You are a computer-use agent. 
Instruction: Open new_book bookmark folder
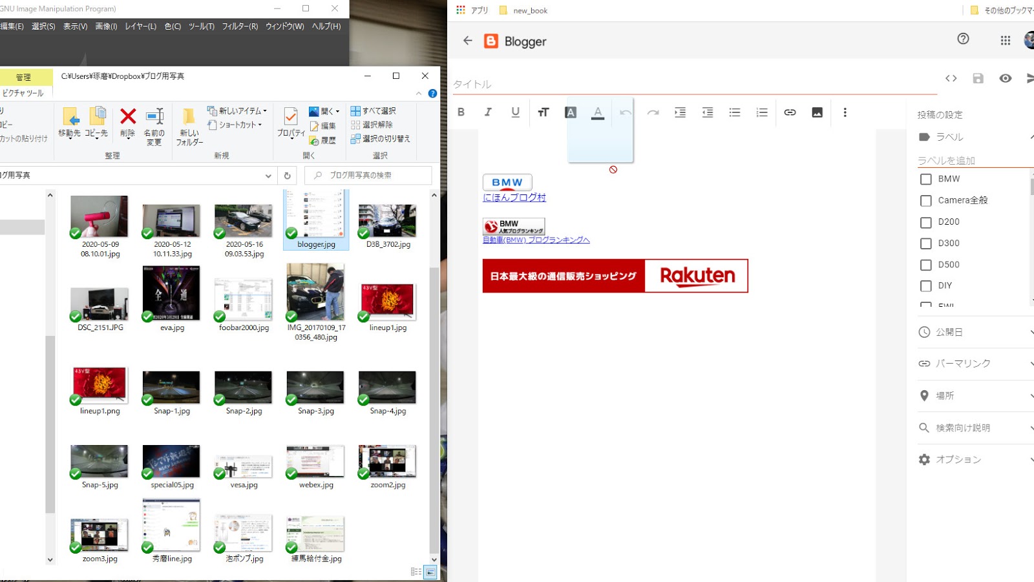tap(523, 10)
